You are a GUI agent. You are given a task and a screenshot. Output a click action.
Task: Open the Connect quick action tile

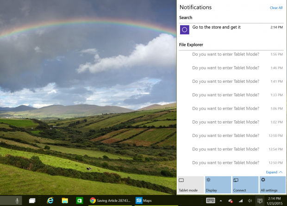click(245, 185)
